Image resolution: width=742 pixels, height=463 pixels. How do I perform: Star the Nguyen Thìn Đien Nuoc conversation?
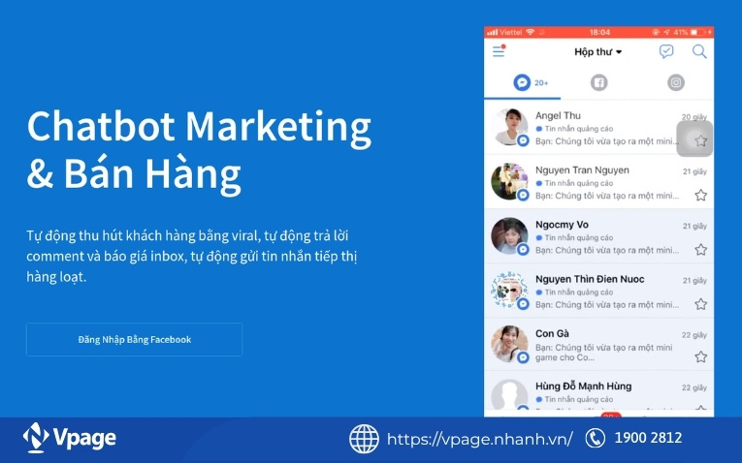pos(701,304)
